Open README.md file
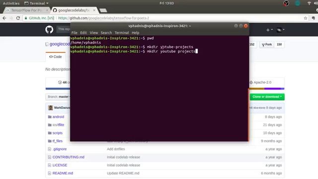This screenshot has height=179, width=318. tap(63, 173)
